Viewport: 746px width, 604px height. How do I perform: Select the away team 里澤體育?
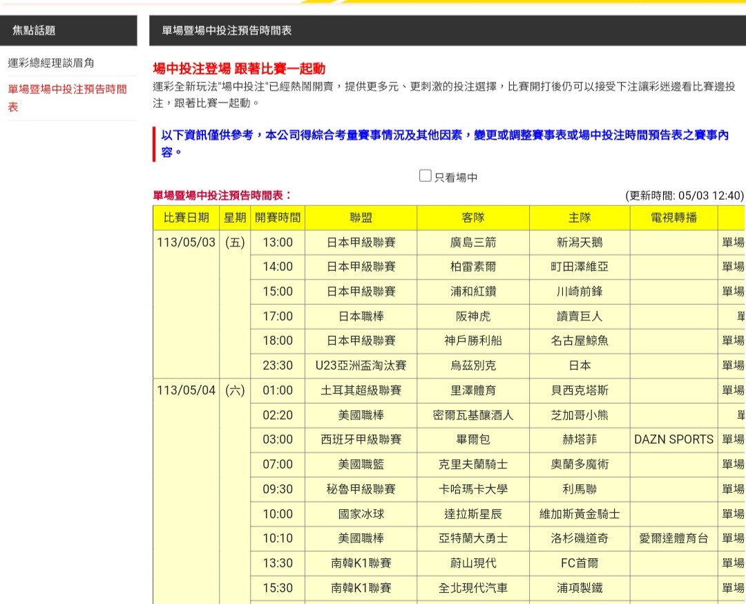point(473,390)
